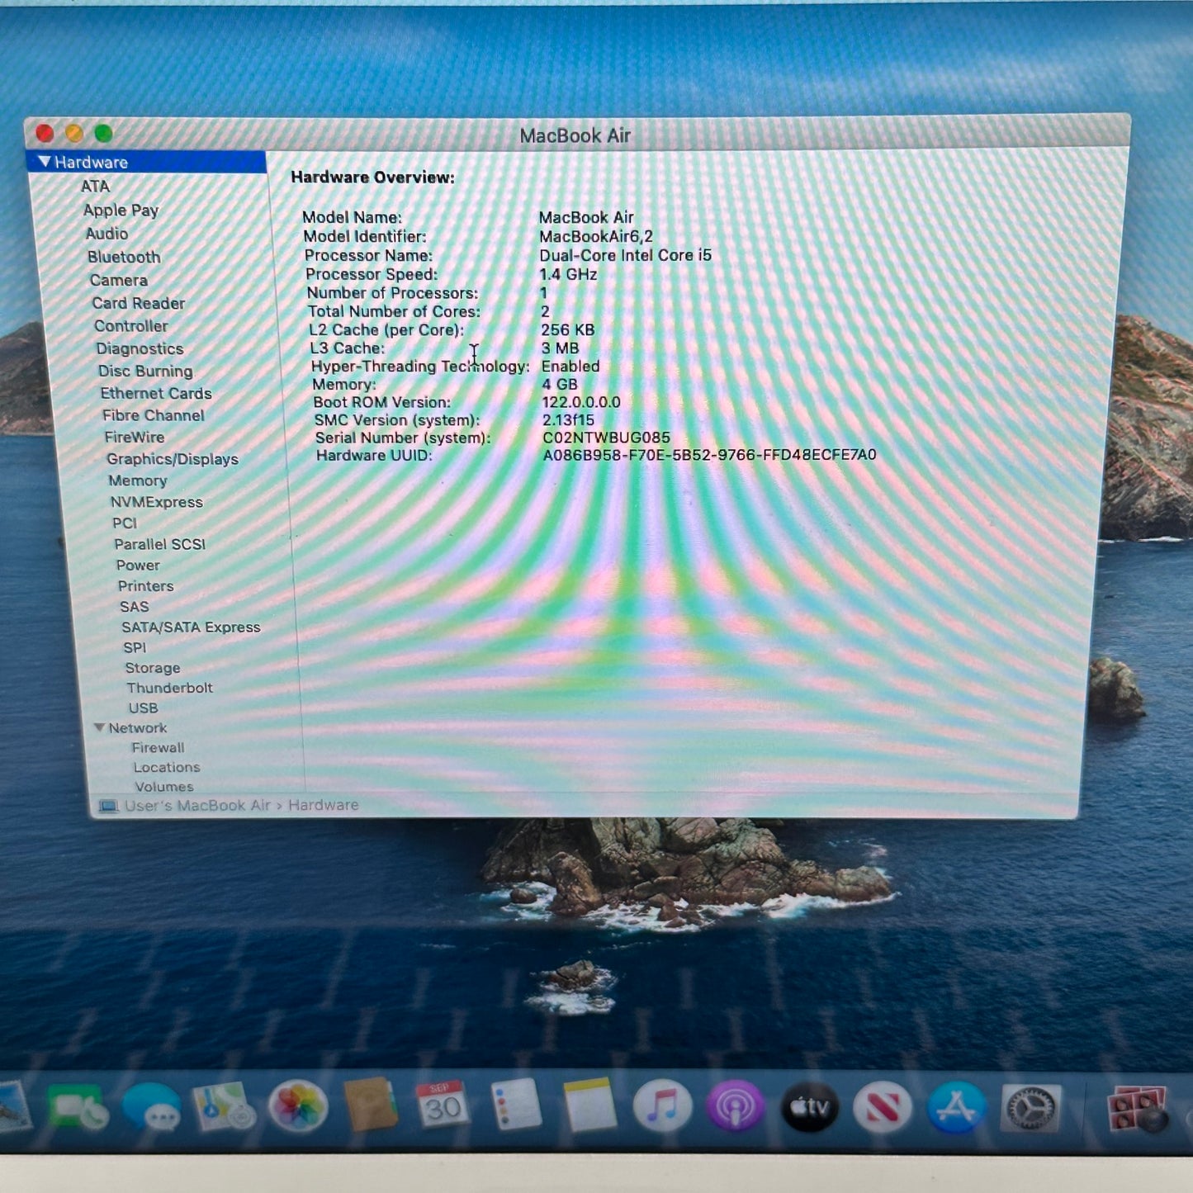Viewport: 1193px width, 1193px height.
Task: Open FaceTime from the dock
Action: click(77, 1108)
